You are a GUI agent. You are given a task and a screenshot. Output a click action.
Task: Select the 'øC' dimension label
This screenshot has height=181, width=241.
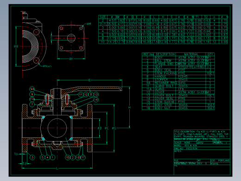pyautogui.click(x=107, y=128)
